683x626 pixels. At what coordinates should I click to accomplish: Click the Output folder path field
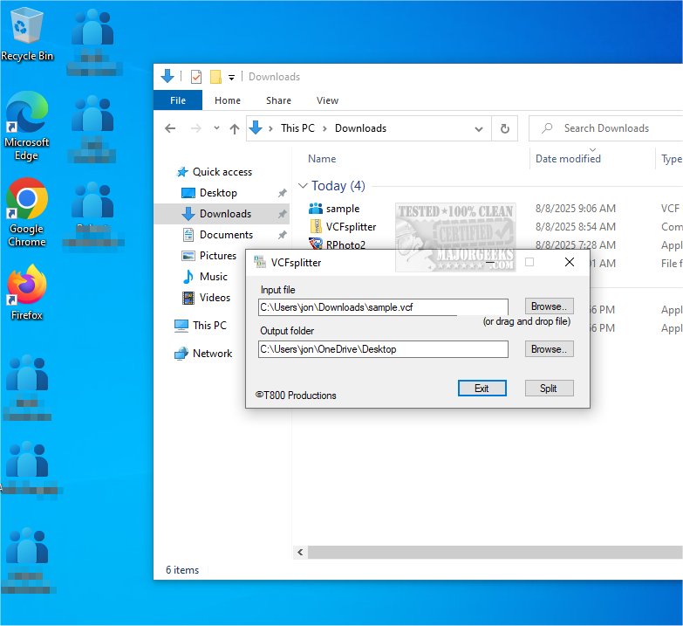coord(383,349)
